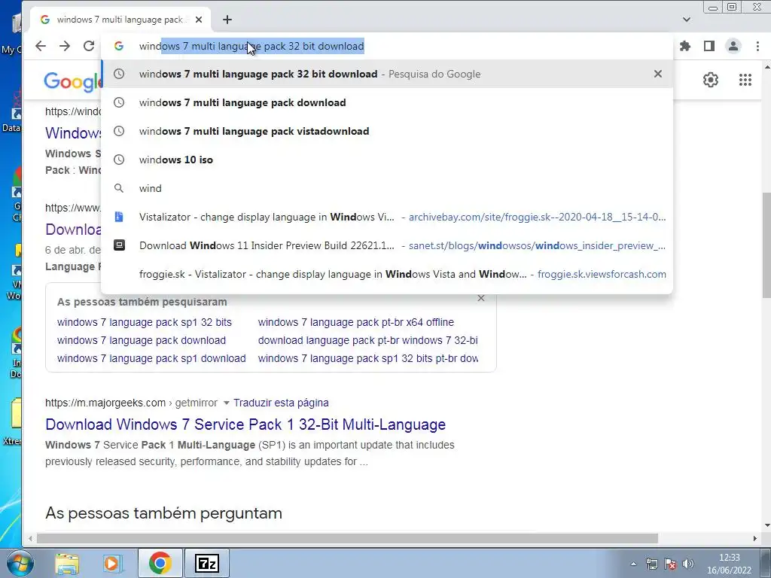
Task: Show hidden system tray icons
Action: tap(633, 564)
